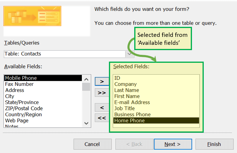This screenshot has height=153, width=237.
Task: Remove all fields with double left arrow
Action: point(102,118)
